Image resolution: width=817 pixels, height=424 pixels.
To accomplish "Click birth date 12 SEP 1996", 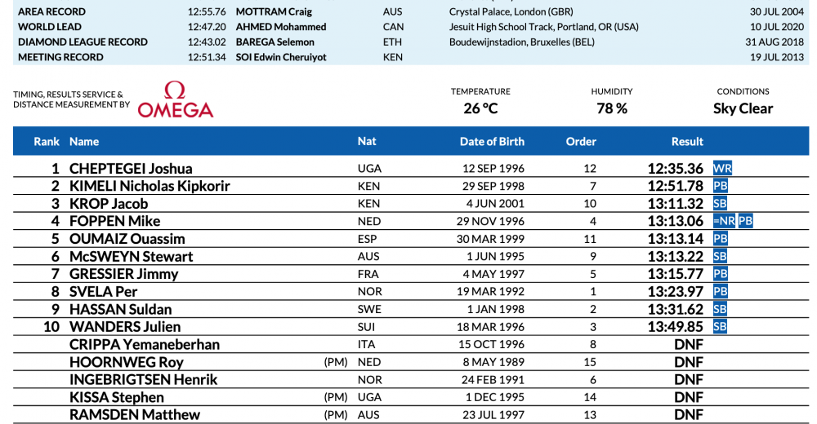I will click(x=493, y=169).
